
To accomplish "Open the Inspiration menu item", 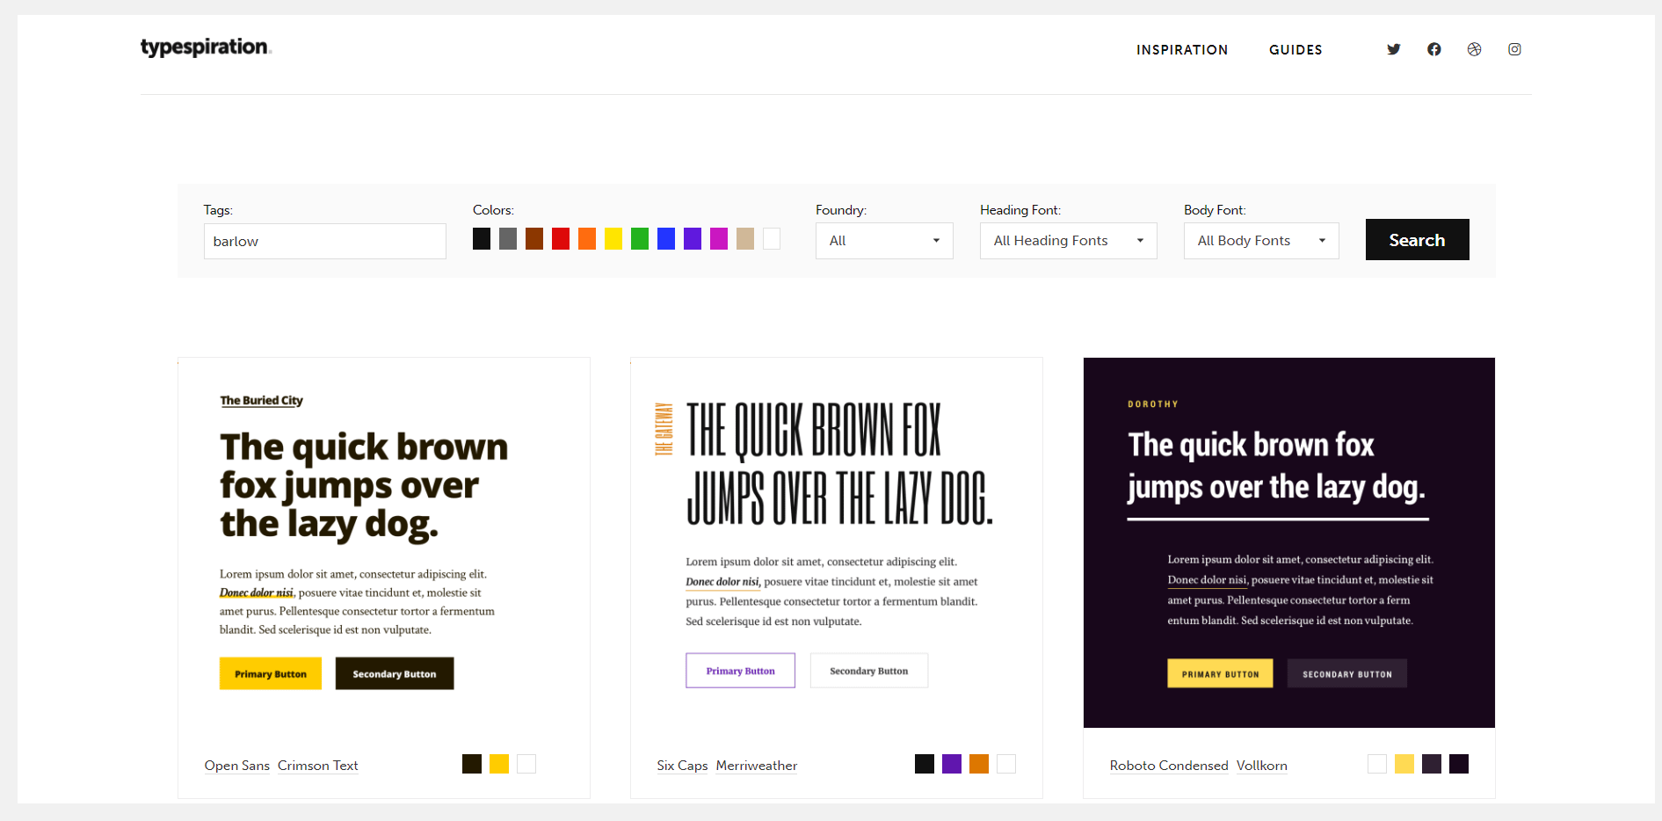I will pos(1182,50).
